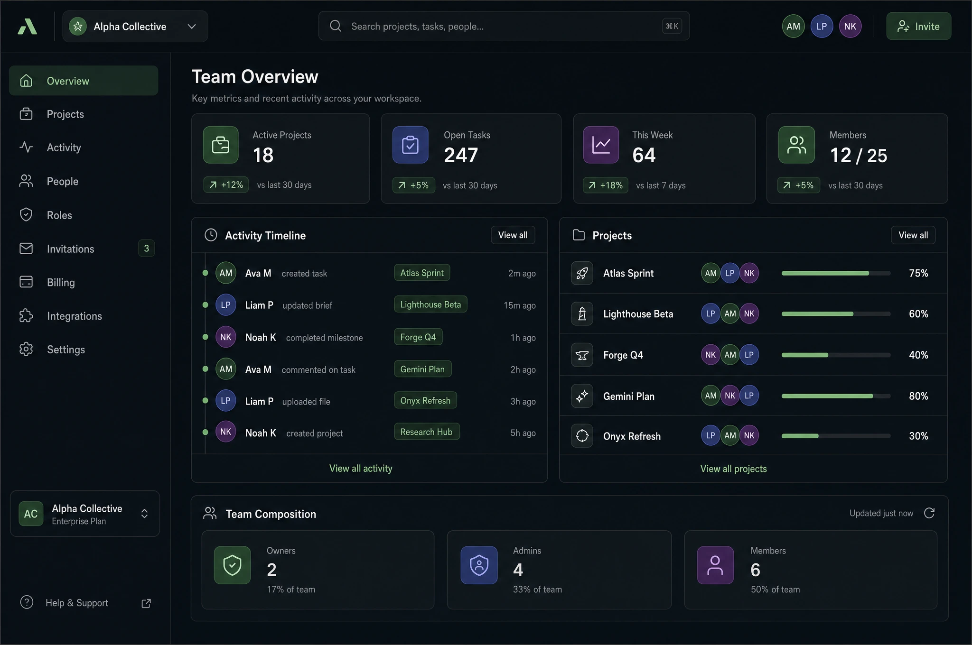Open Help & Support external link icon

coord(146,603)
